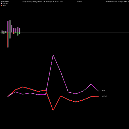Click the Daily PVM title text
The image size is (129, 129).
click(x=5, y=2)
